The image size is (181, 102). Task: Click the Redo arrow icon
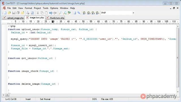pos(55,13)
